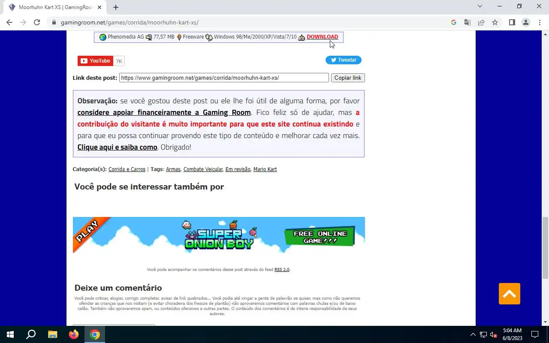Open the Chrome profile menu
This screenshot has width=549, height=343.
[x=526, y=22]
